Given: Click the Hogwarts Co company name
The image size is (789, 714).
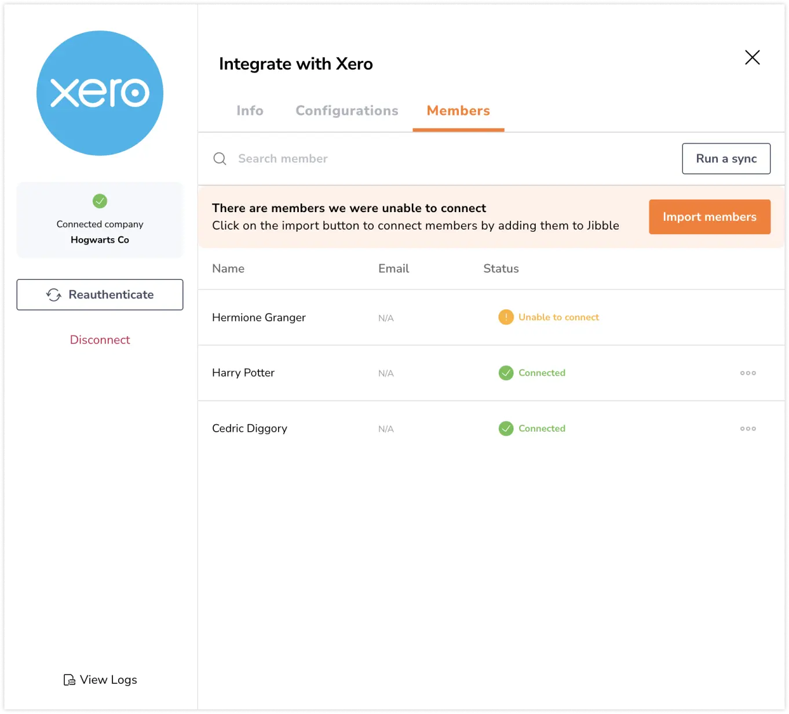Looking at the screenshot, I should click(100, 240).
